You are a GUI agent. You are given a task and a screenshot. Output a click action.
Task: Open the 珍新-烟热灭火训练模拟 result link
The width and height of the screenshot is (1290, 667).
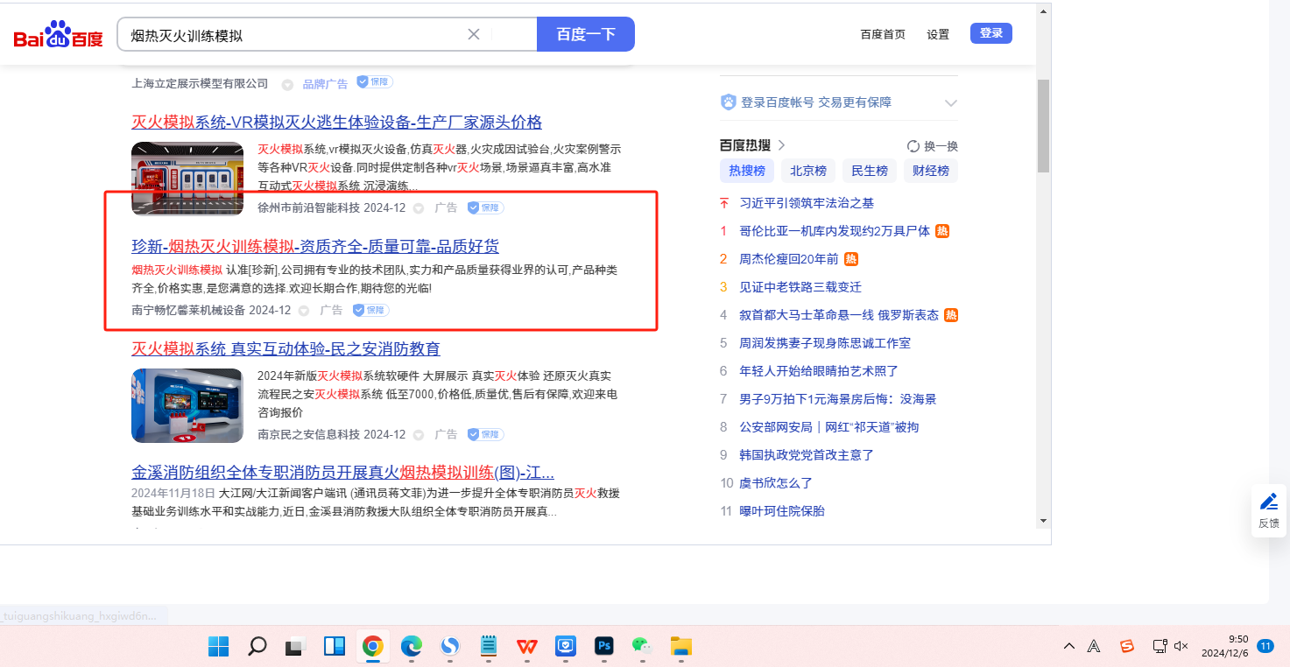315,246
